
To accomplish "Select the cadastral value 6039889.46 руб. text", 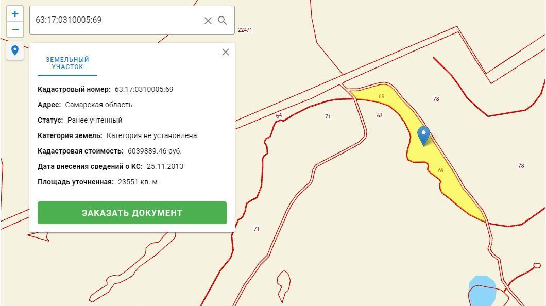I will 155,151.
